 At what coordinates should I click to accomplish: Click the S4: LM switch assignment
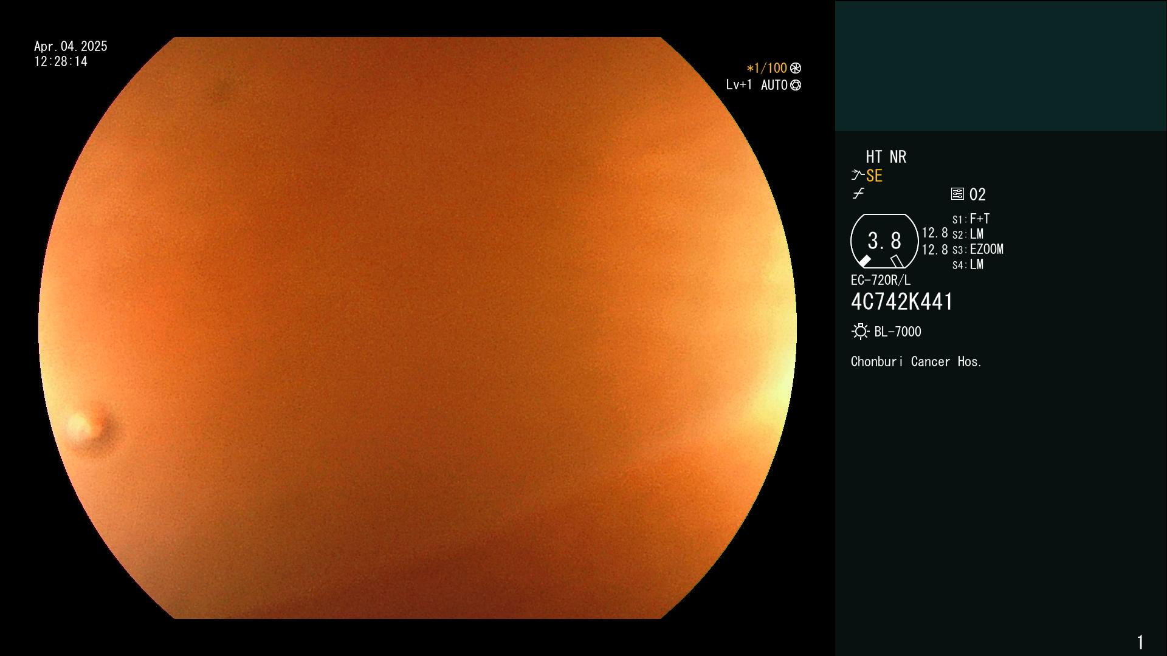coord(968,264)
